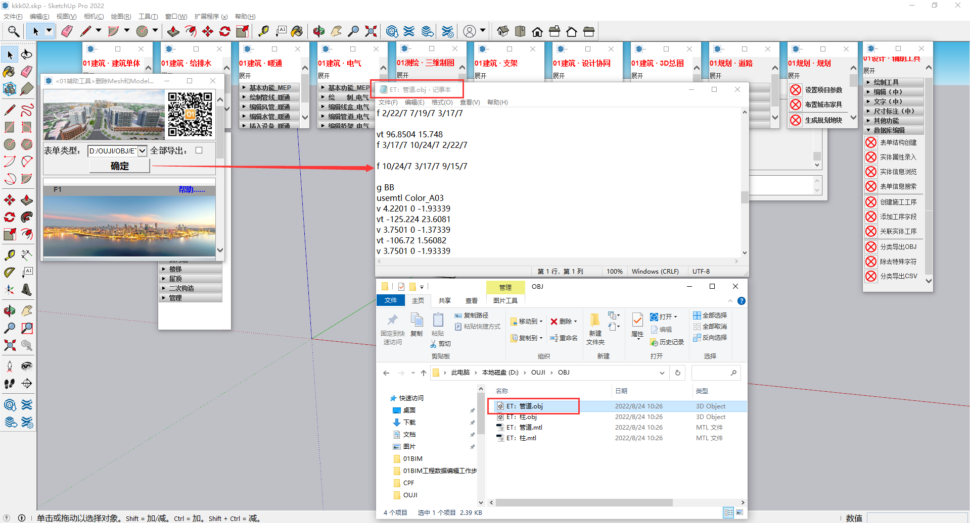
Task: Open Notepad 查看 menu
Action: 470,102
